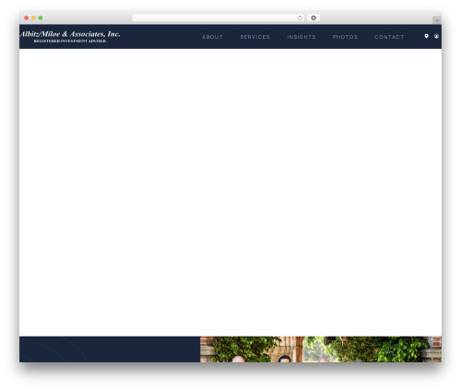461x390 pixels.
Task: Go to the INSIGHTS page
Action: coord(301,37)
